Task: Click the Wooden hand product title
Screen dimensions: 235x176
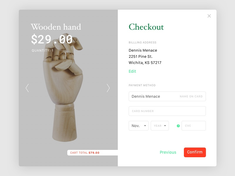Action: (56, 27)
